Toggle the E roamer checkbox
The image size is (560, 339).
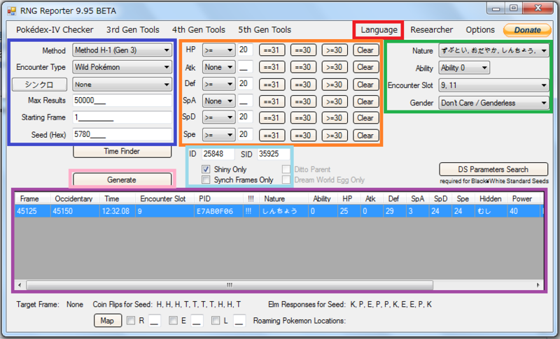pos(173,320)
